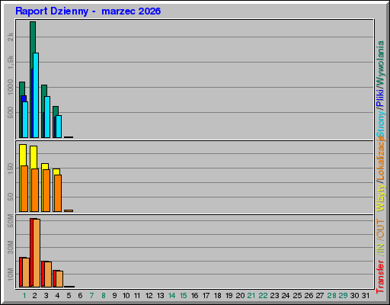Select the red transfer bar for day 2
390x305 pixels.
tap(31, 252)
